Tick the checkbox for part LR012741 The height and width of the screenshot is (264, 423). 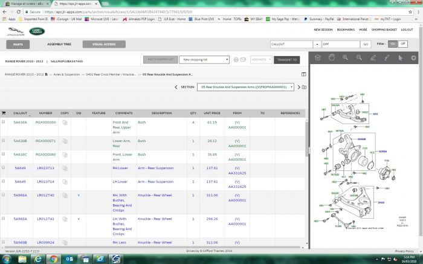3,219
